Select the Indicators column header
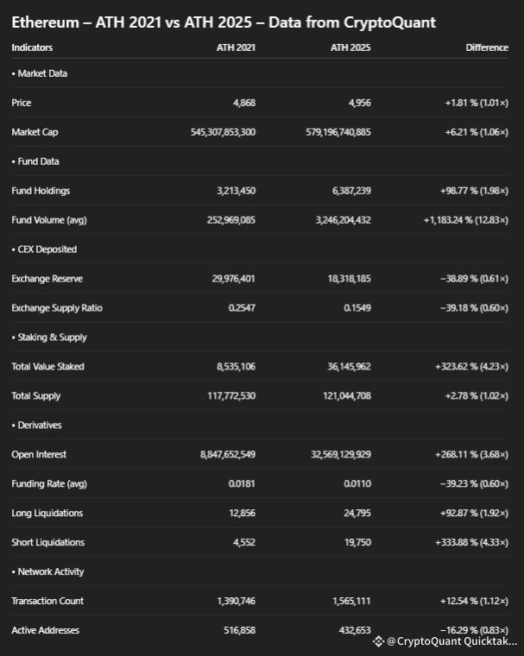524x656 pixels. pyautogui.click(x=32, y=47)
